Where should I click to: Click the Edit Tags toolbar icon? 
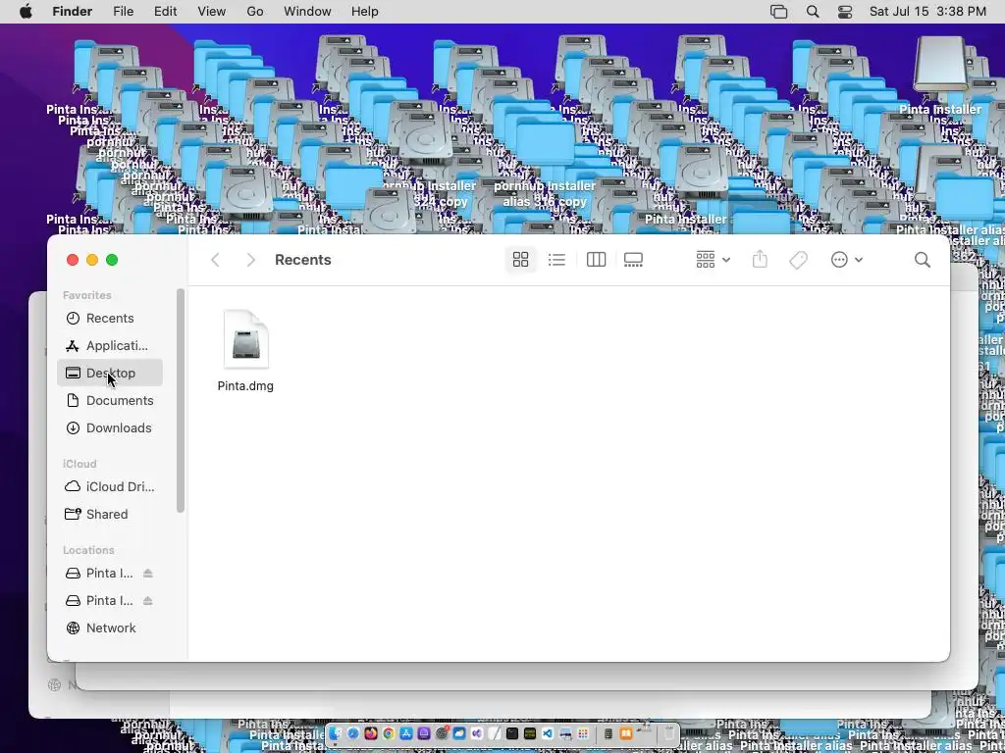(x=798, y=259)
